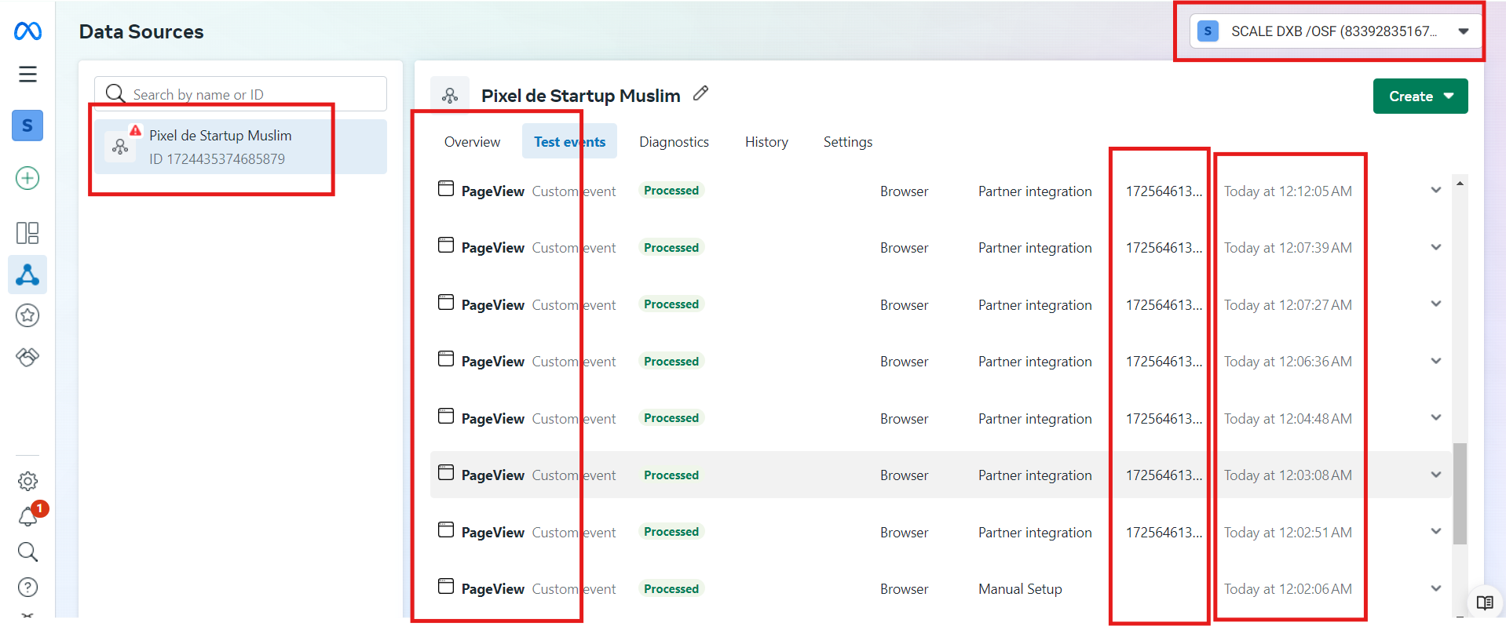The height and width of the screenshot is (626, 1506).
Task: Click the warning icon on the pixel entry
Action: [x=136, y=130]
